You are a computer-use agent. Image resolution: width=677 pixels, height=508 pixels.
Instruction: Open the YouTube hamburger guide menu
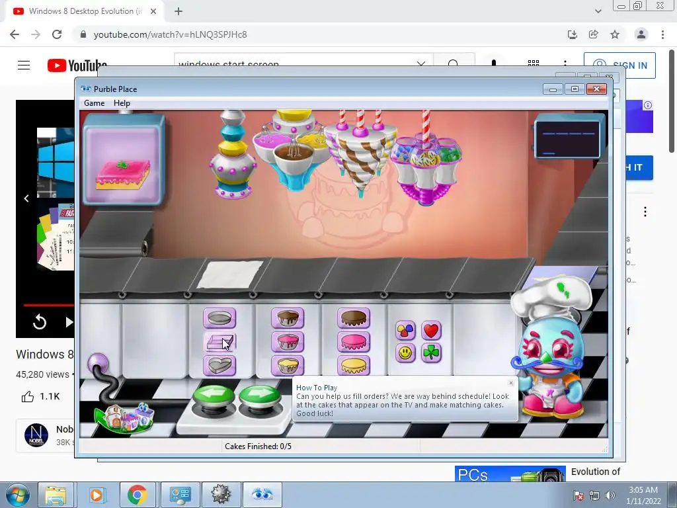[24, 65]
